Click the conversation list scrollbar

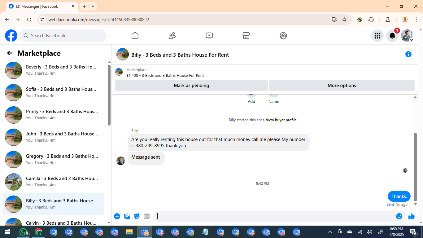pos(109,95)
